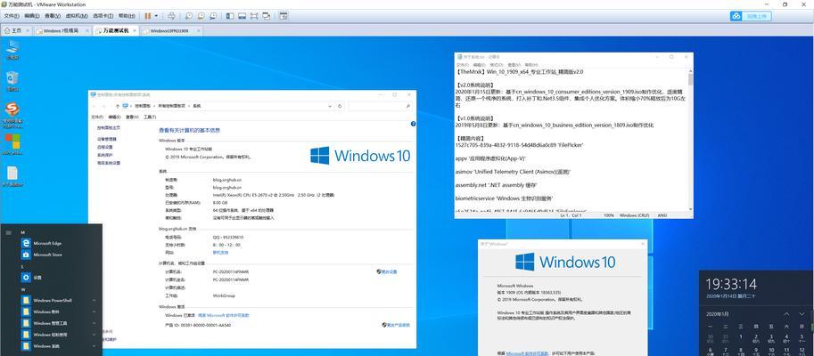Image resolution: width=814 pixels, height=356 pixels.
Task: Click the console view toolbar icon
Action: click(x=283, y=16)
